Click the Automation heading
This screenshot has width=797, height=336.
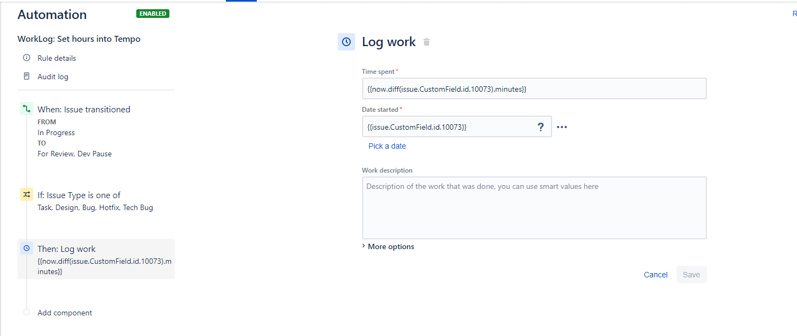52,15
